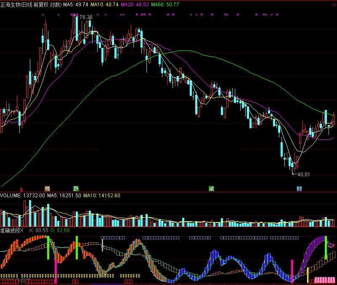Click the first magenta x marker at top

click(43, 15)
